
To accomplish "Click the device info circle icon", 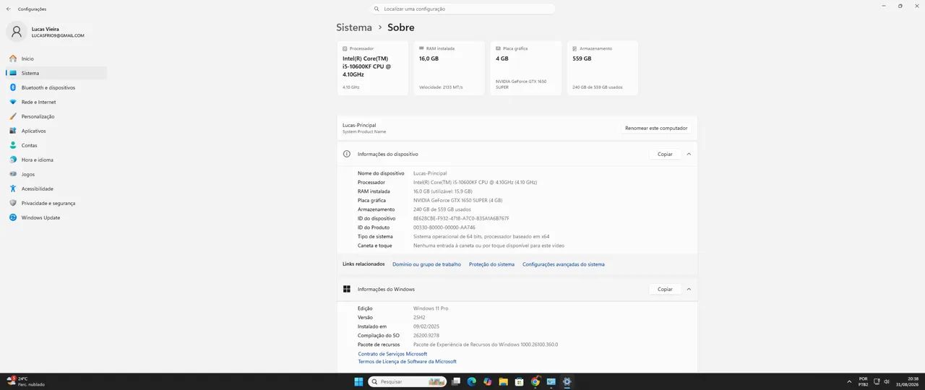I will (x=347, y=154).
